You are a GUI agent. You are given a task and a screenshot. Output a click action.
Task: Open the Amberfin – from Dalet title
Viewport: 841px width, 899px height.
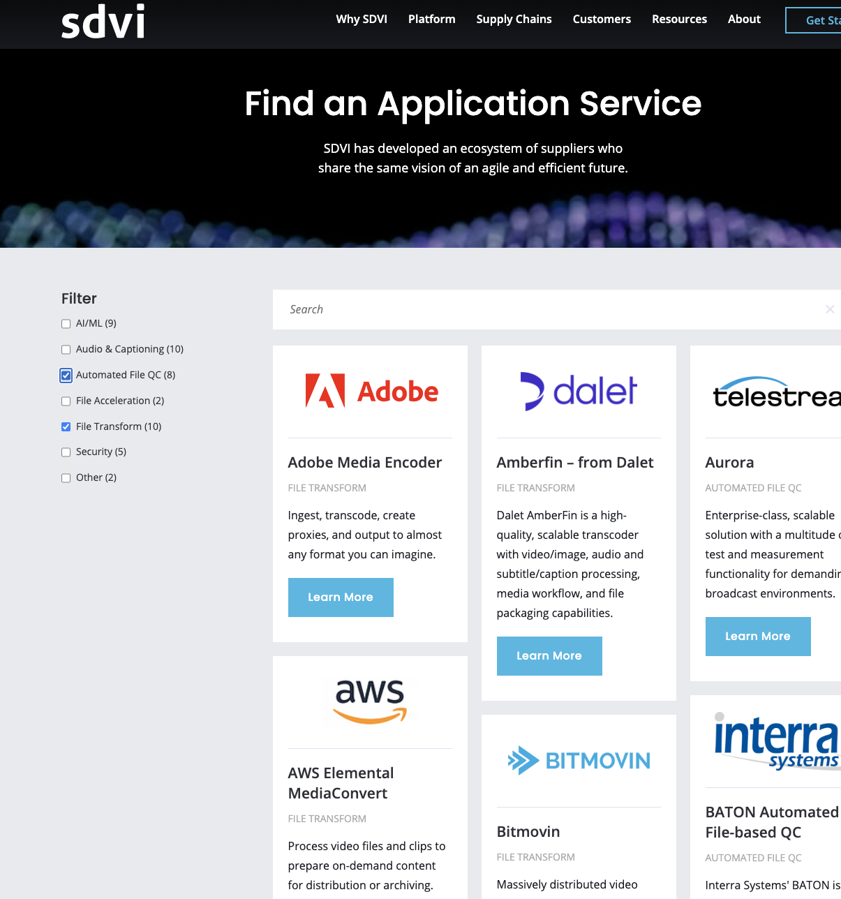575,463
